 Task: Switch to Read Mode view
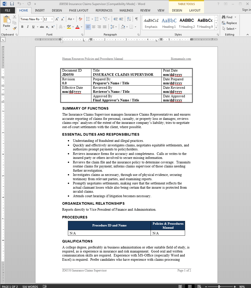[x=180, y=286]
